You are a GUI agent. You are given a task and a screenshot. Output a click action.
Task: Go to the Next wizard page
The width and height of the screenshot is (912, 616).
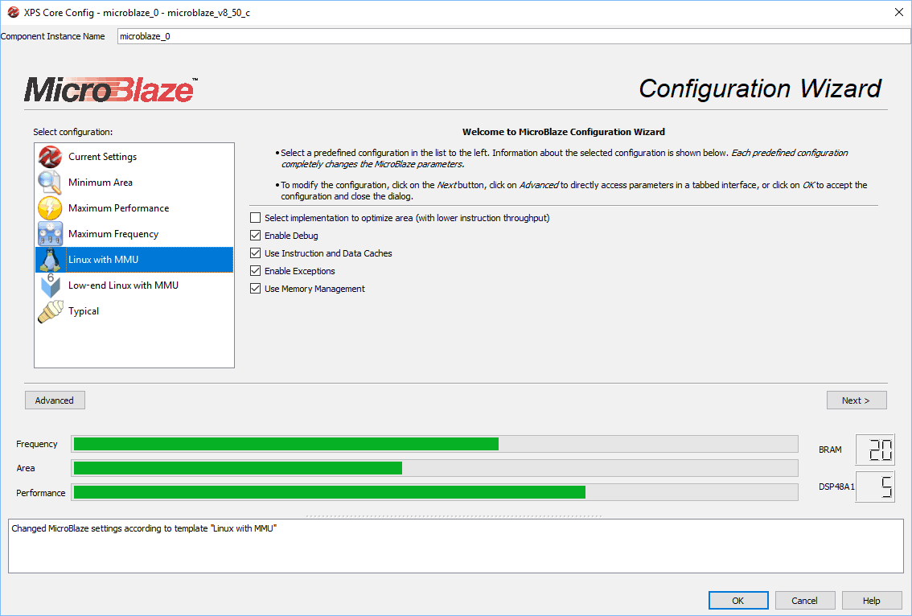pyautogui.click(x=857, y=400)
